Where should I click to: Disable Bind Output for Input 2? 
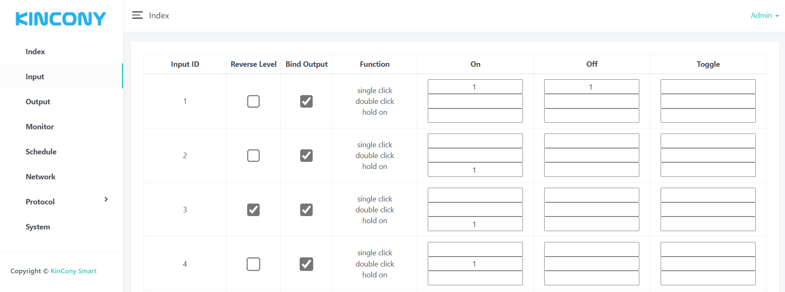point(306,156)
